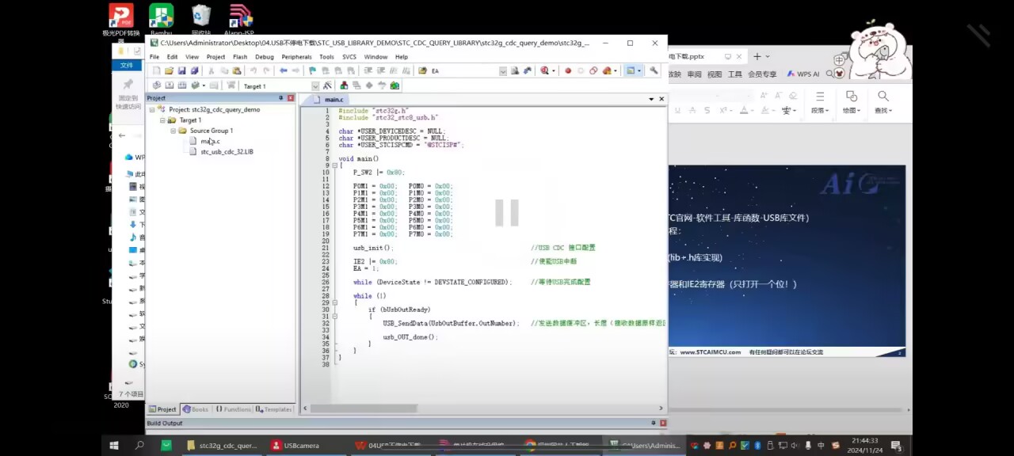Build the target with the Build icon

pos(169,85)
